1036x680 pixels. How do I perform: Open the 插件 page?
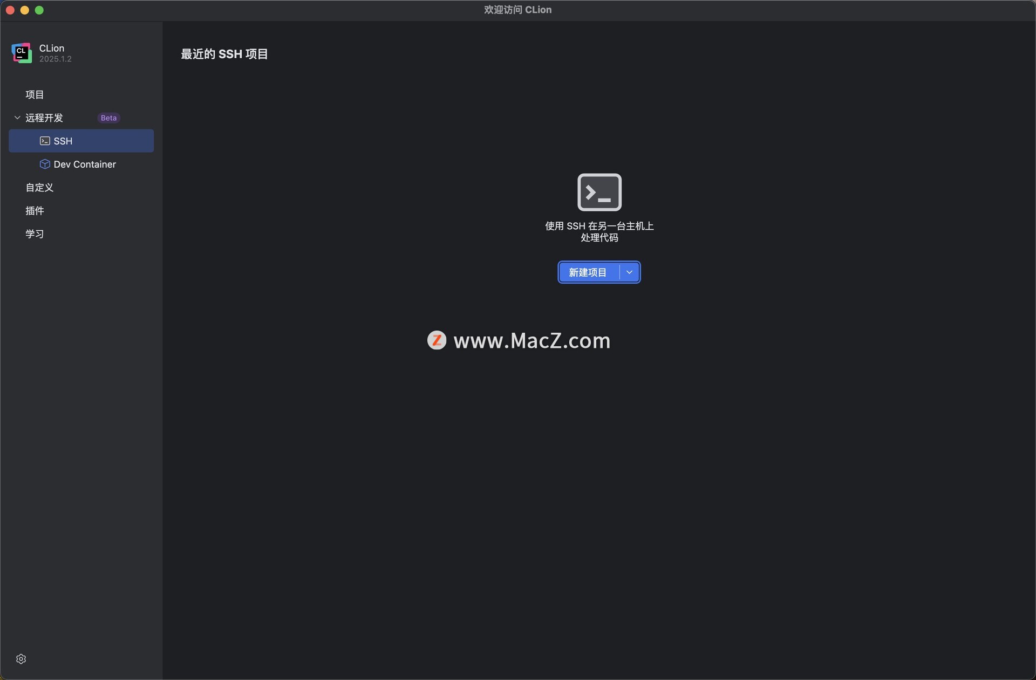pyautogui.click(x=35, y=210)
